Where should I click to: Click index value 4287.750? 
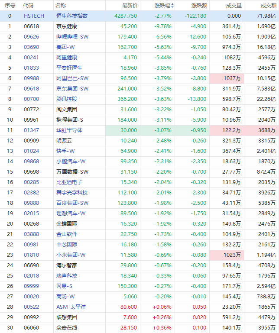[126, 16]
